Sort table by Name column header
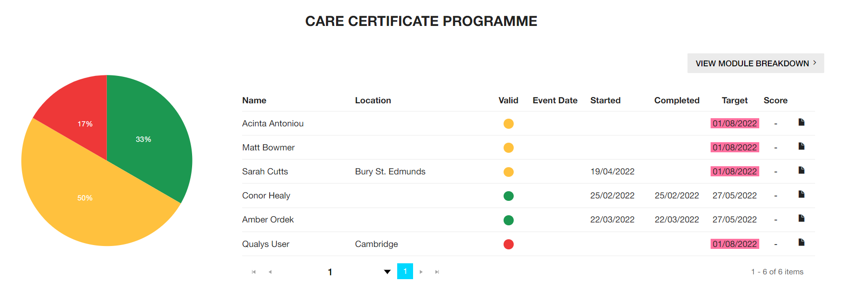The height and width of the screenshot is (295, 856). [254, 100]
